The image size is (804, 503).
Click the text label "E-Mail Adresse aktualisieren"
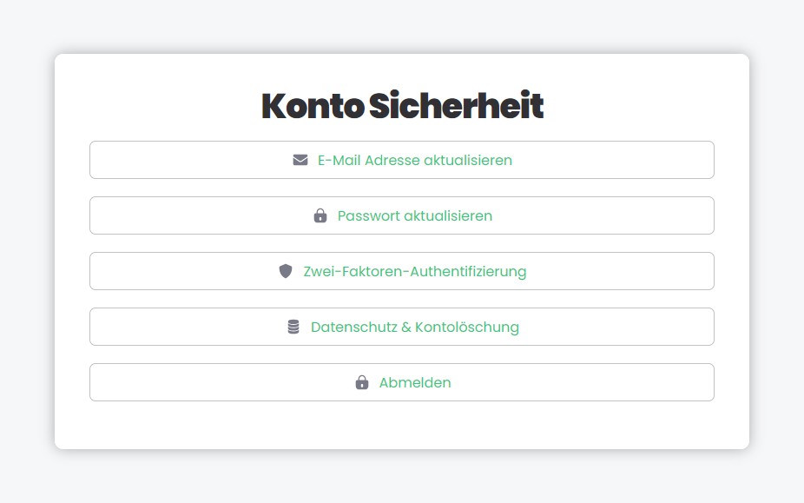coord(415,160)
